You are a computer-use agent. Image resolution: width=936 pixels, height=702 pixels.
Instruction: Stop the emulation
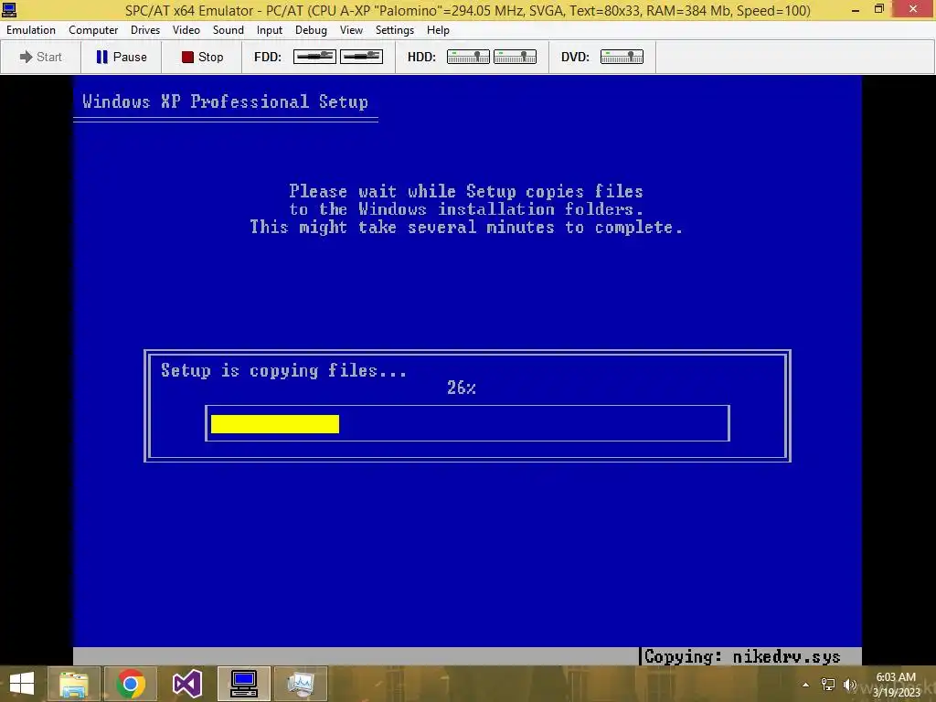tap(202, 57)
